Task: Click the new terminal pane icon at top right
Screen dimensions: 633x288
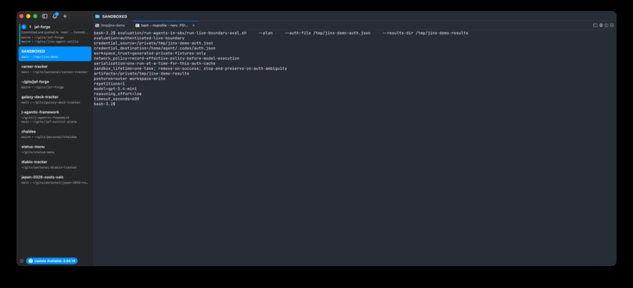Action: click(595, 25)
